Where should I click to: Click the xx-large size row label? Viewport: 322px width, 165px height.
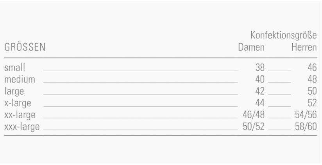[20, 115]
